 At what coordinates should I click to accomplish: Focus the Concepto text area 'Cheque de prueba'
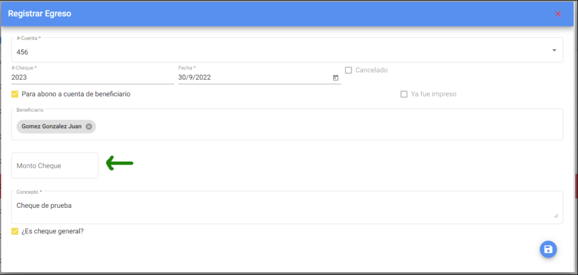(287, 208)
